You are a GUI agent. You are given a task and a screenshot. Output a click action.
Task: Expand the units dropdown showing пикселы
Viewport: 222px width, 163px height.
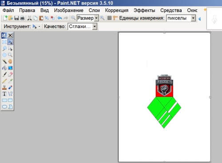pyautogui.click(x=193, y=18)
